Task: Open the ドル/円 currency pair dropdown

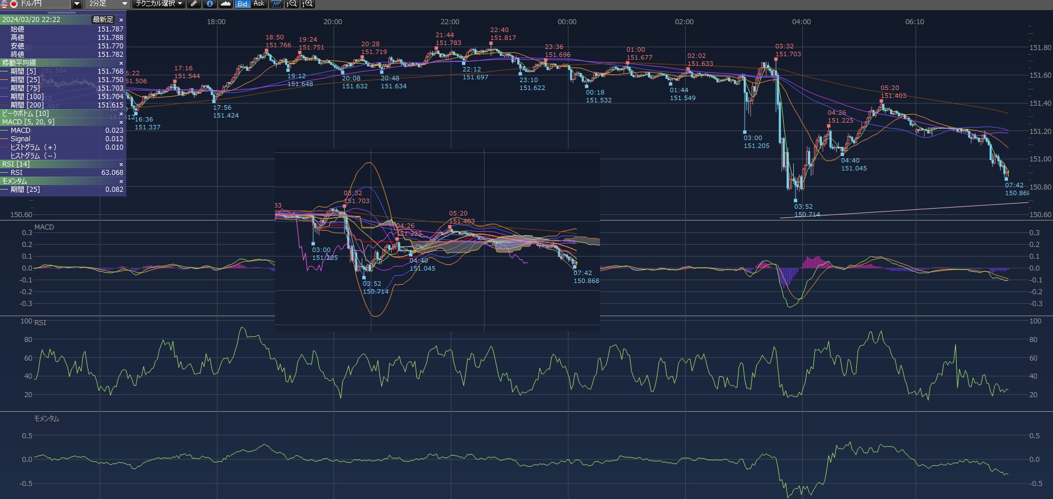Action: [77, 4]
